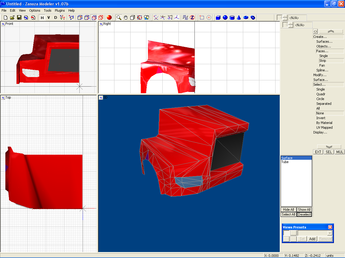Click the Save file toolbar icon
345x258 pixels.
(19, 18)
